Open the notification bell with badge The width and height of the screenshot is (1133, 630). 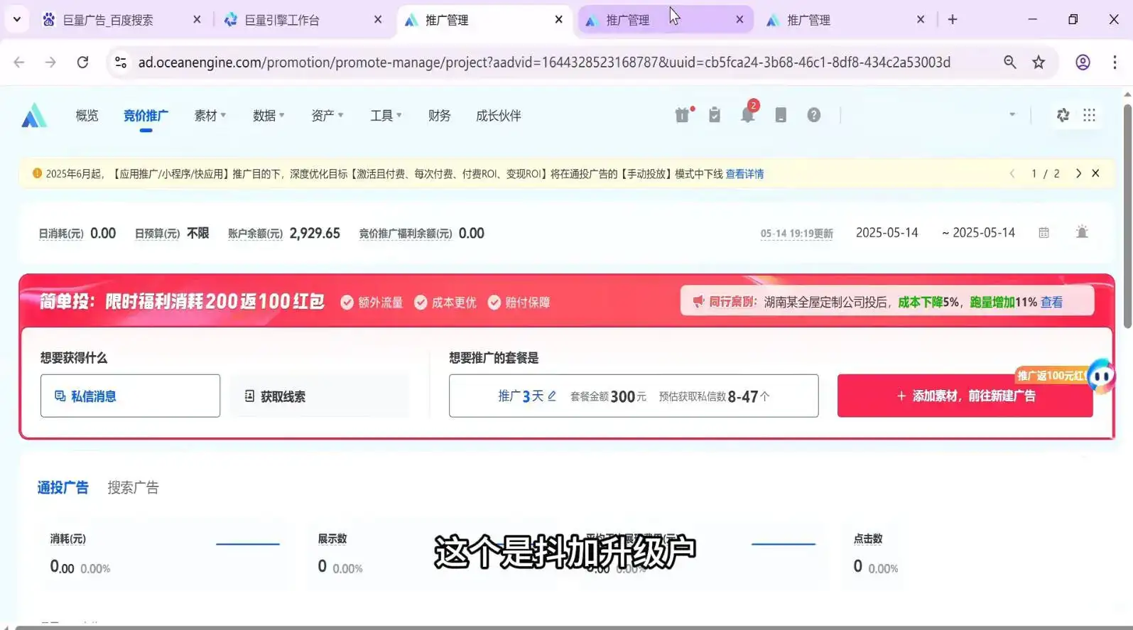[x=747, y=115]
